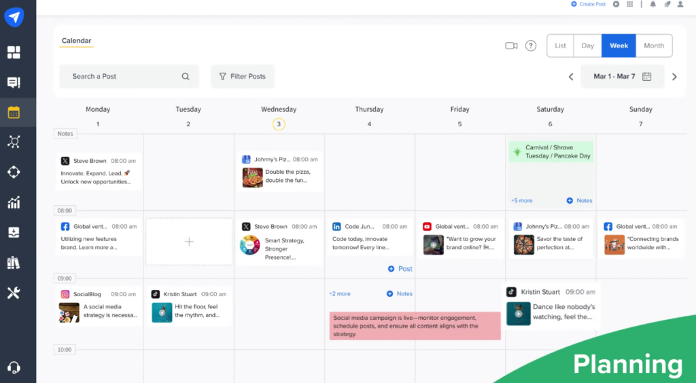
Task: Open the headset support icon
Action: tap(14, 367)
